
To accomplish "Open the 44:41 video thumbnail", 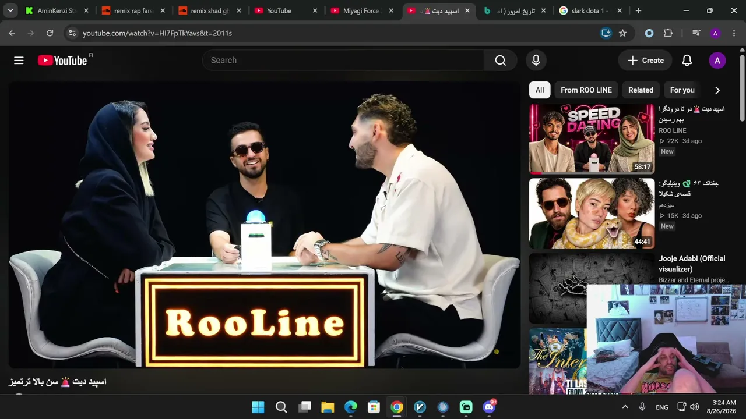I will 592,214.
